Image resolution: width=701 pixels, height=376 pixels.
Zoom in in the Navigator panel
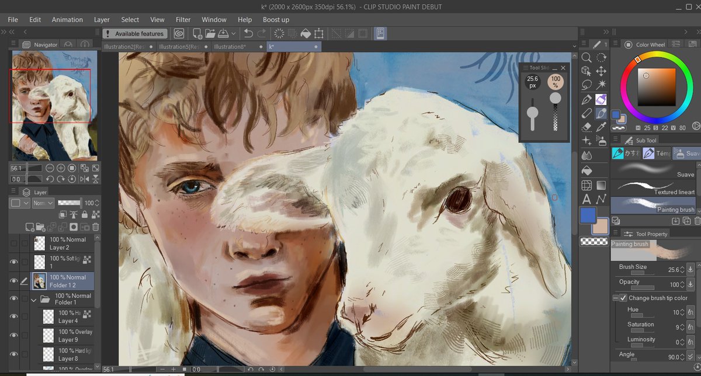click(x=61, y=168)
